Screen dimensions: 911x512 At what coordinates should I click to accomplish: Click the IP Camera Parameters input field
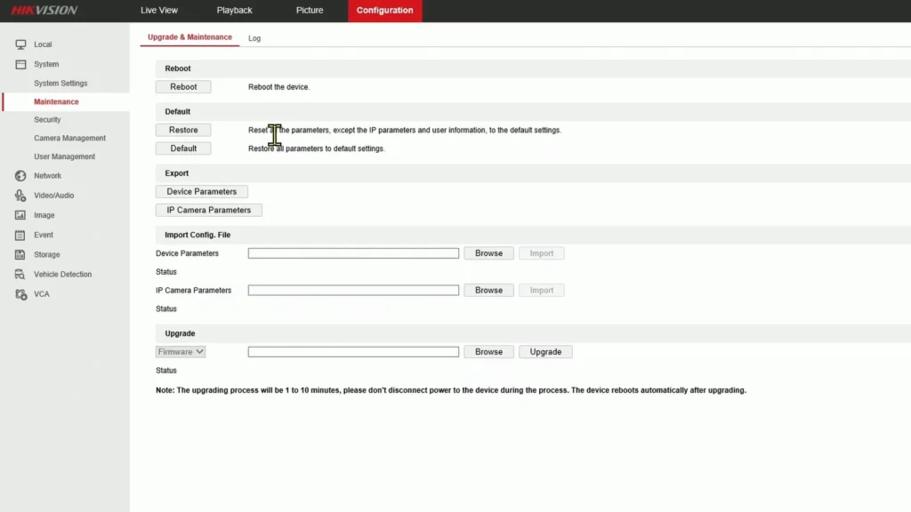coord(353,290)
